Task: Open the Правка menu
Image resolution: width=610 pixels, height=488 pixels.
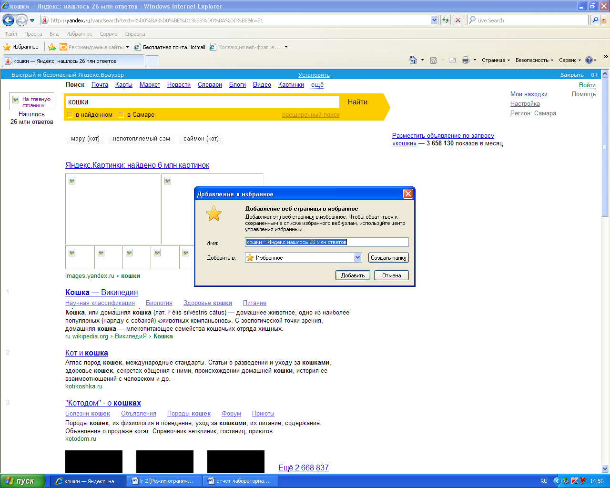Action: 33,34
